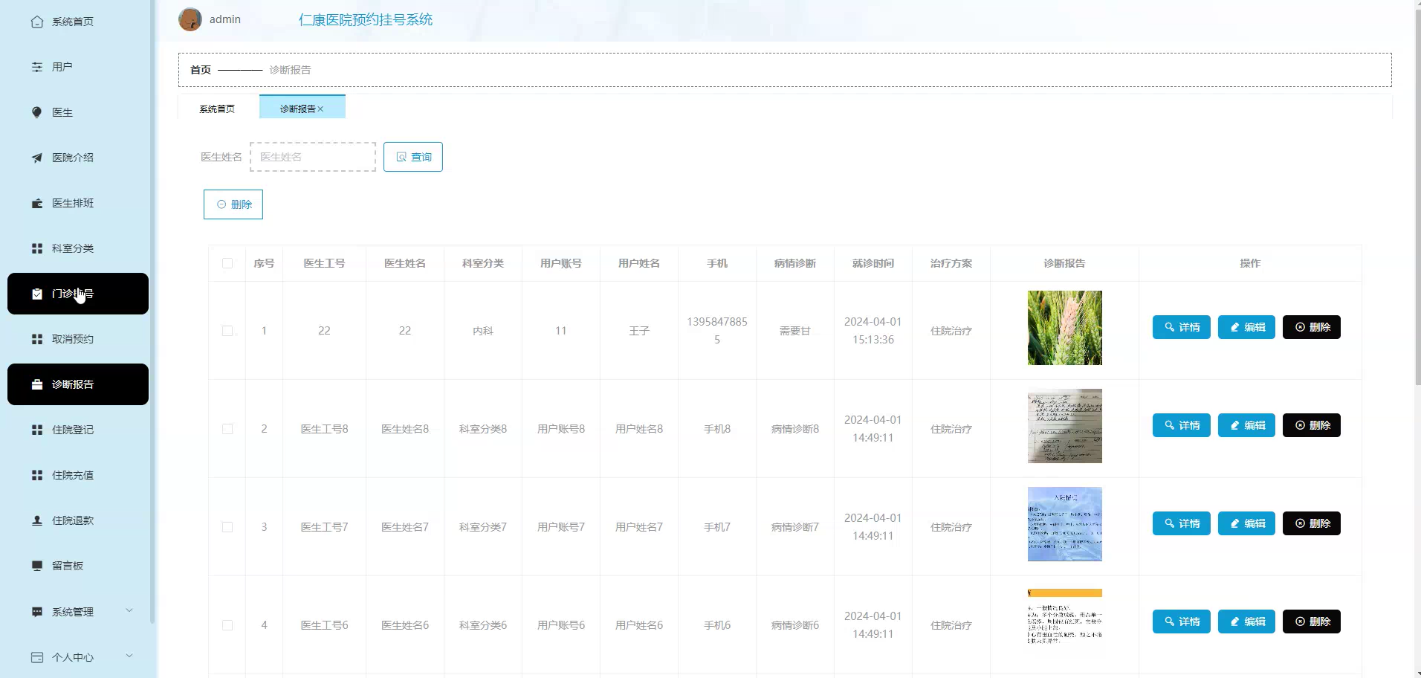Viewport: 1421px width, 678px height.
Task: Check the row checkbox for 医生工号8
Action: [x=227, y=429]
